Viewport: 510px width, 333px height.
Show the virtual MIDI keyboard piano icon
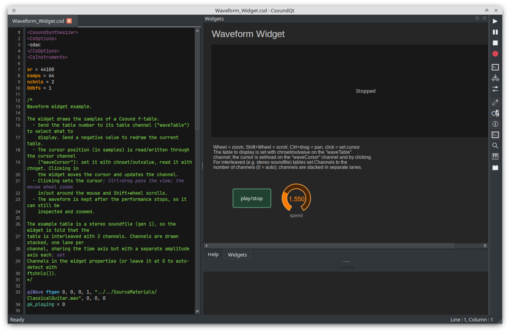point(495,157)
